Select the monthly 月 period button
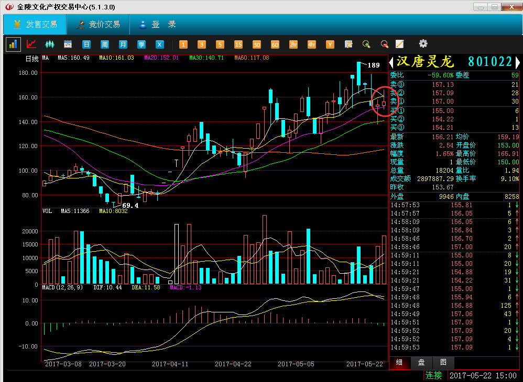The height and width of the screenshot is (382, 523). [x=123, y=44]
